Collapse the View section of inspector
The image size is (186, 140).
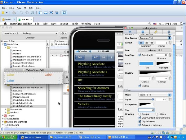[x=125, y=90]
